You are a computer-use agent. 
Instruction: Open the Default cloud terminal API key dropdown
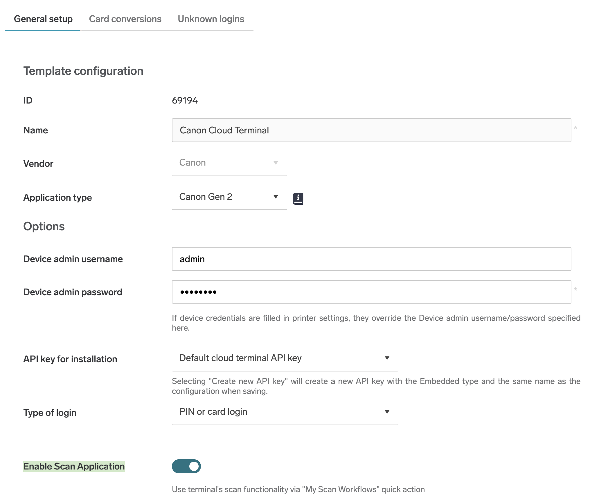click(285, 358)
